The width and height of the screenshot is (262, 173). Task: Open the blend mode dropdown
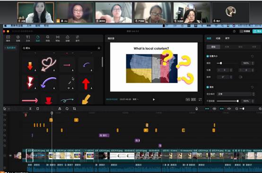click(236, 94)
